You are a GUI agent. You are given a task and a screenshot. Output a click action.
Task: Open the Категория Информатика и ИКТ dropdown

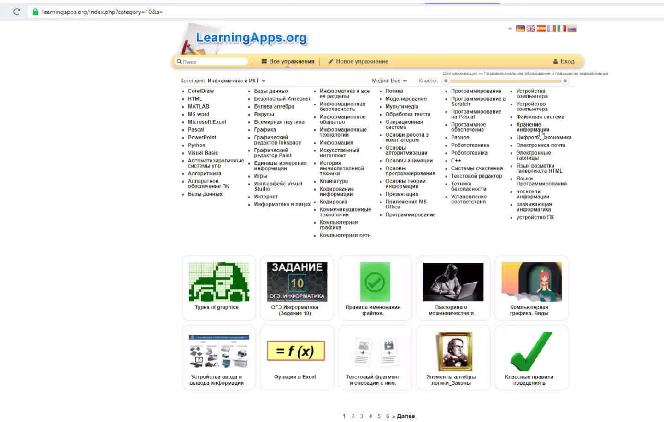[264, 81]
